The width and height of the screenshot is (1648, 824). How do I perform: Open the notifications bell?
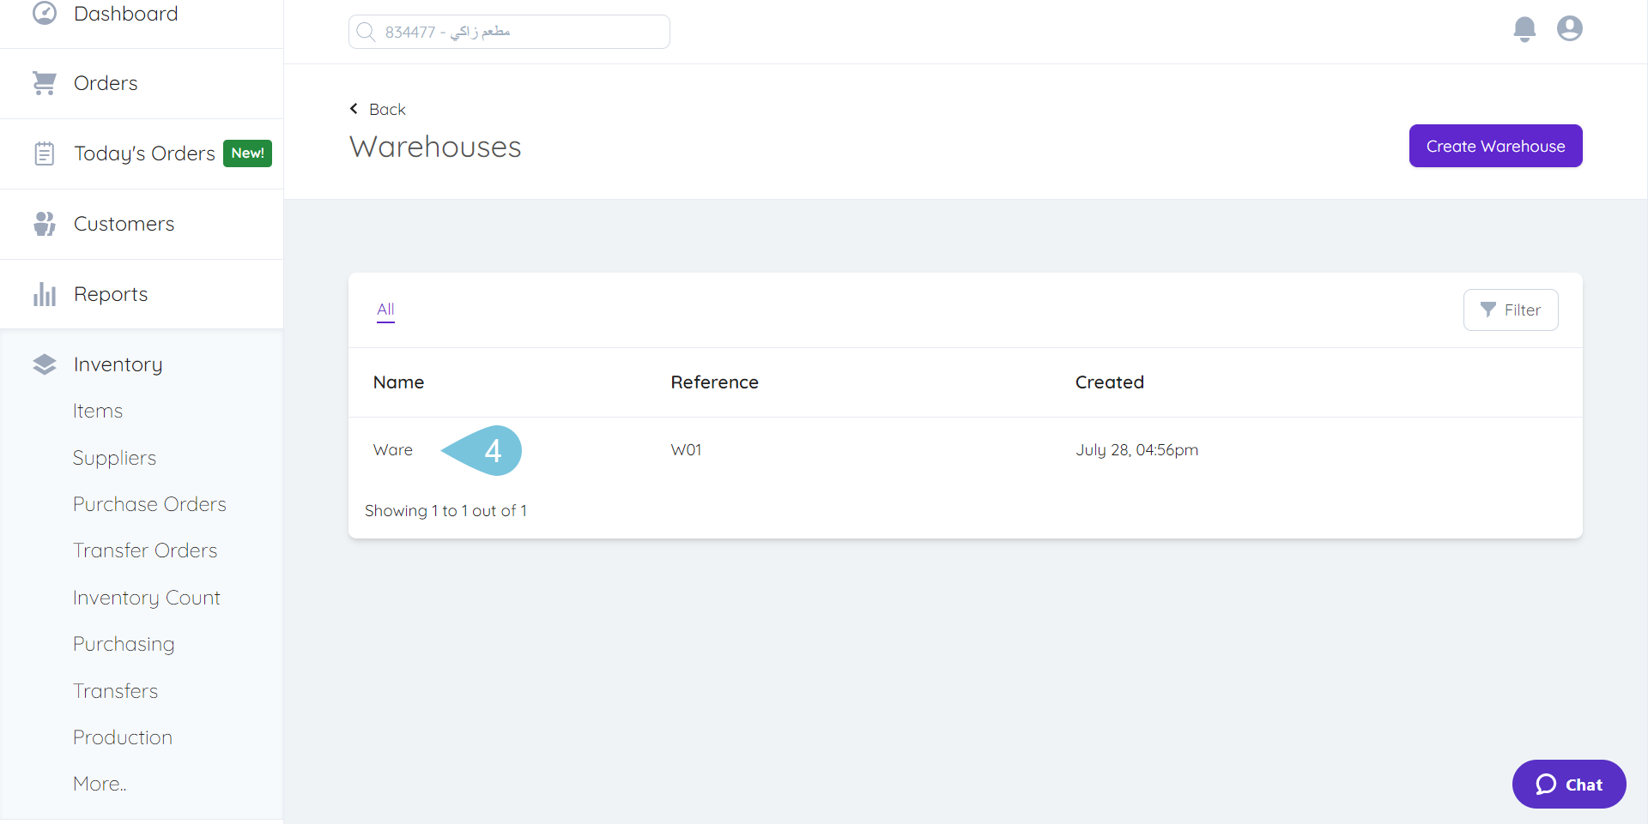pyautogui.click(x=1524, y=29)
